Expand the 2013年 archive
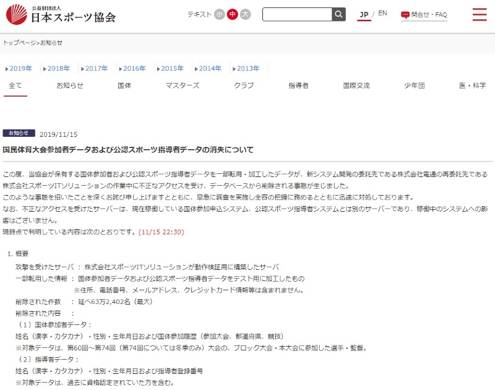 click(x=247, y=68)
